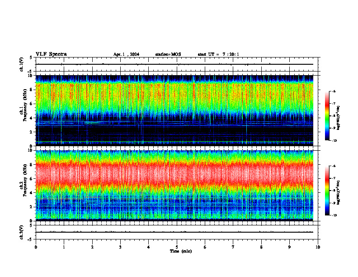
Task: Click time axis tick label "4"
Action: click(149, 247)
